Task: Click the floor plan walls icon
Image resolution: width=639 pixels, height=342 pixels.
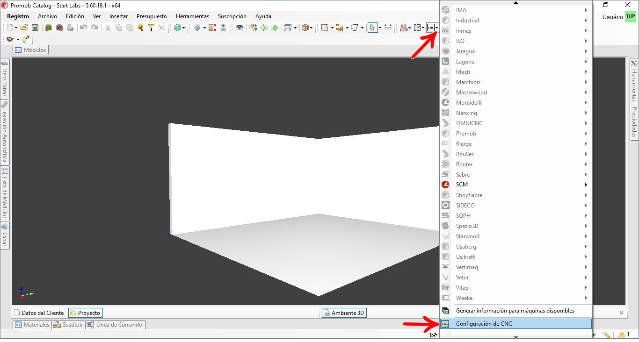Action: [325, 28]
